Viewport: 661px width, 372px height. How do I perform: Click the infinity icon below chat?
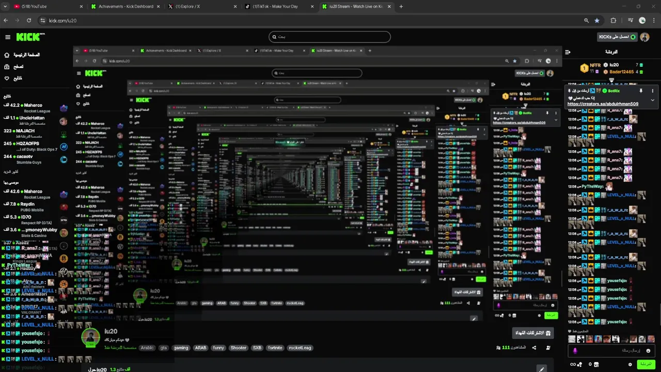(573, 364)
